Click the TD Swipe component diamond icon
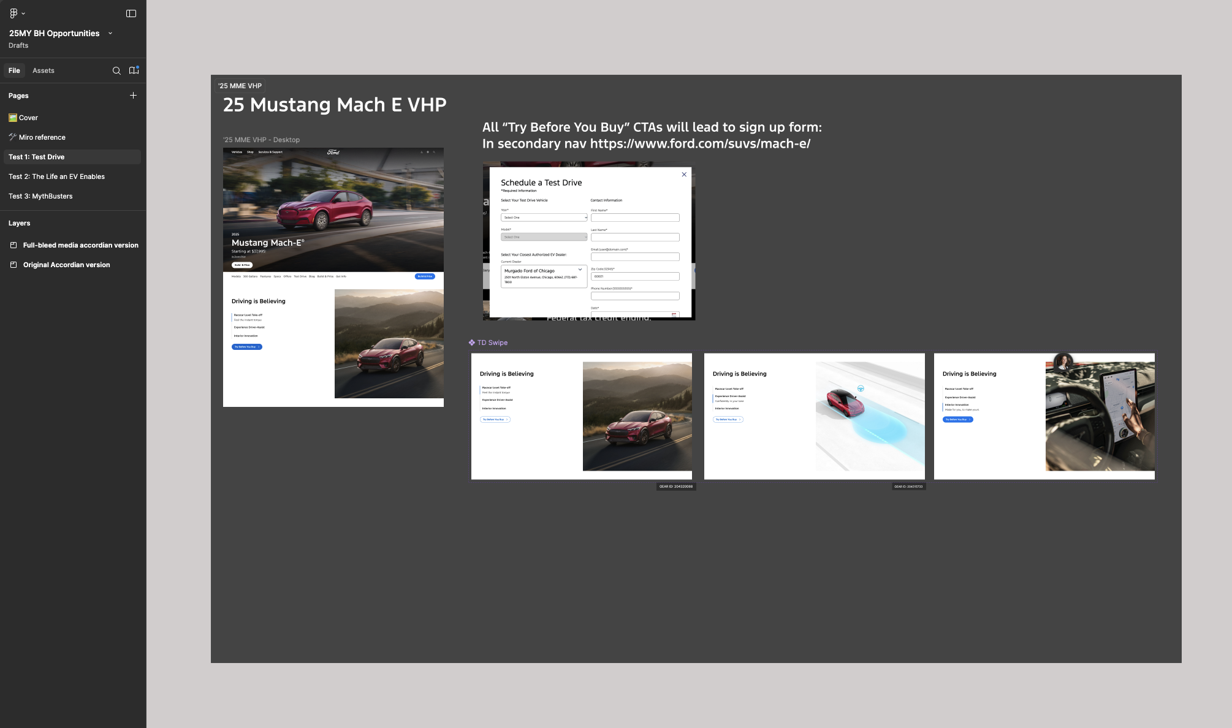 [x=471, y=343]
